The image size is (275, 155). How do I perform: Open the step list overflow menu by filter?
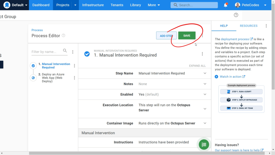(73, 52)
